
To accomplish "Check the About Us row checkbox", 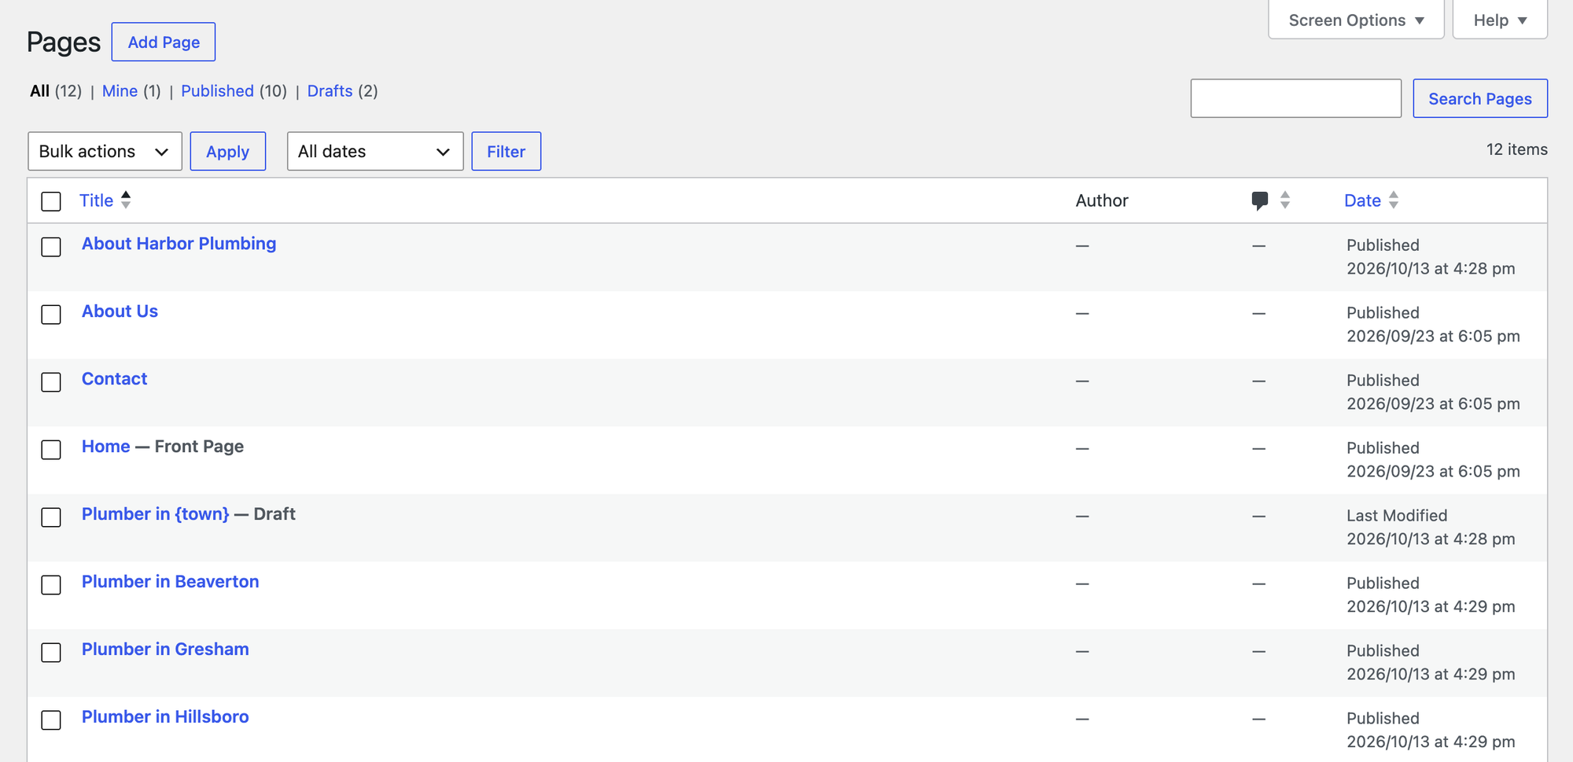I will tap(51, 315).
